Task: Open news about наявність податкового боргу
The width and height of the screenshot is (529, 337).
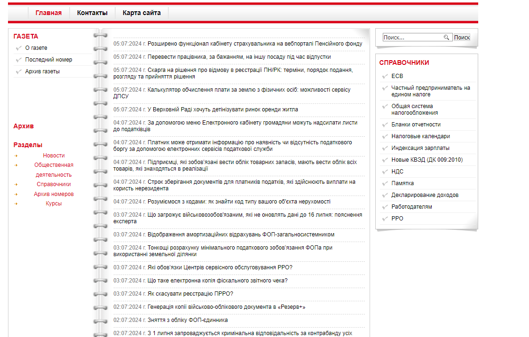Action: (x=233, y=146)
